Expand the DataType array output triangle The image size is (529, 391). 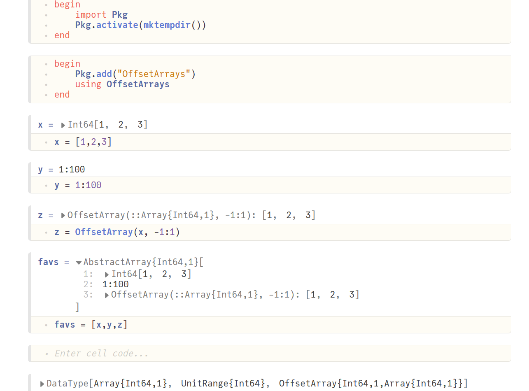pos(42,384)
